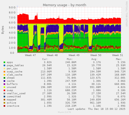Click the 'page_tables' legend label

15,65
